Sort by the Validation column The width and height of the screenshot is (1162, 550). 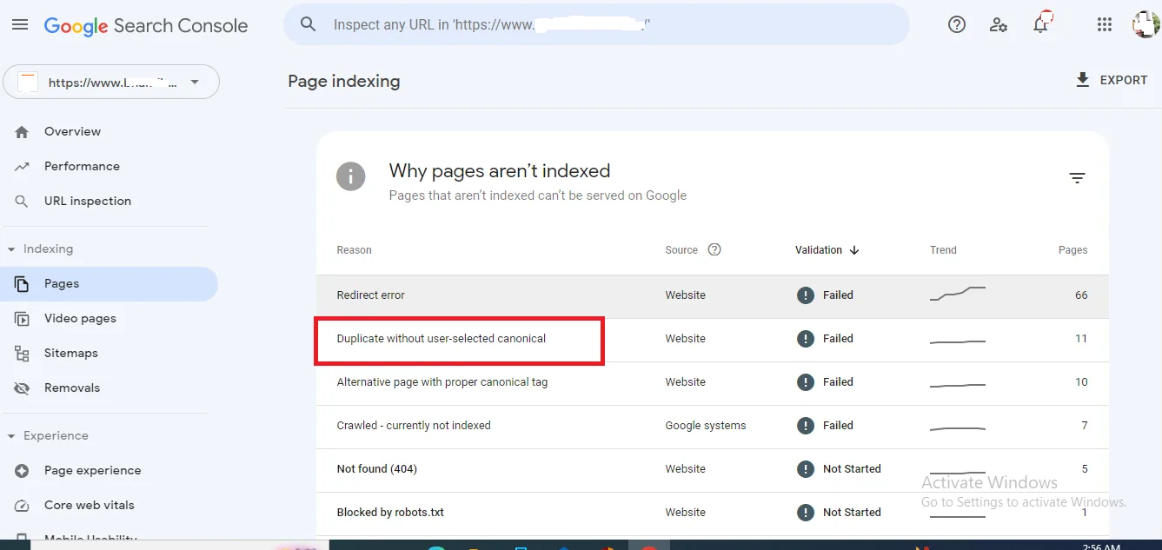(827, 250)
